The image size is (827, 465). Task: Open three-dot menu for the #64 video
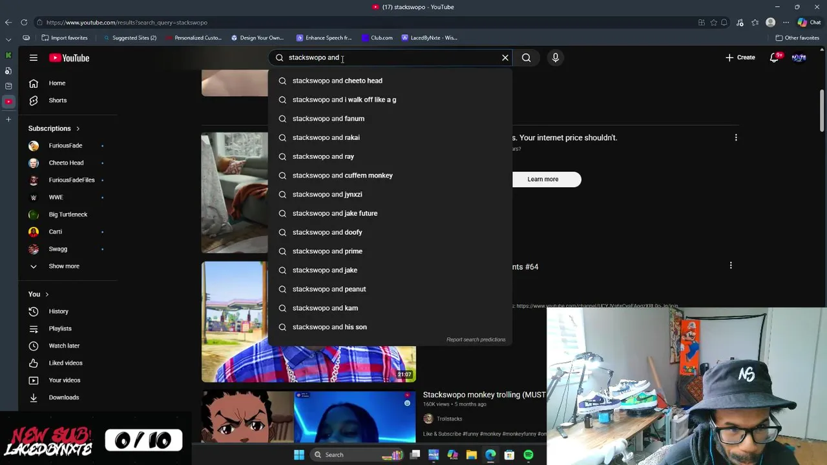[x=731, y=265]
